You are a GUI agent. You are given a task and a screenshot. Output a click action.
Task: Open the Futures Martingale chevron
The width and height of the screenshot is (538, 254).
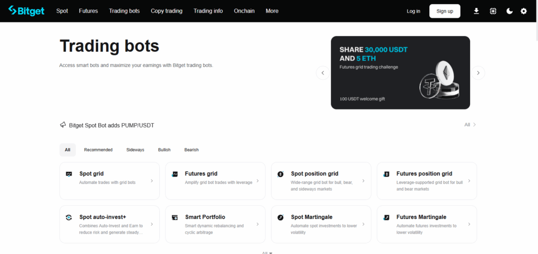(x=469, y=224)
